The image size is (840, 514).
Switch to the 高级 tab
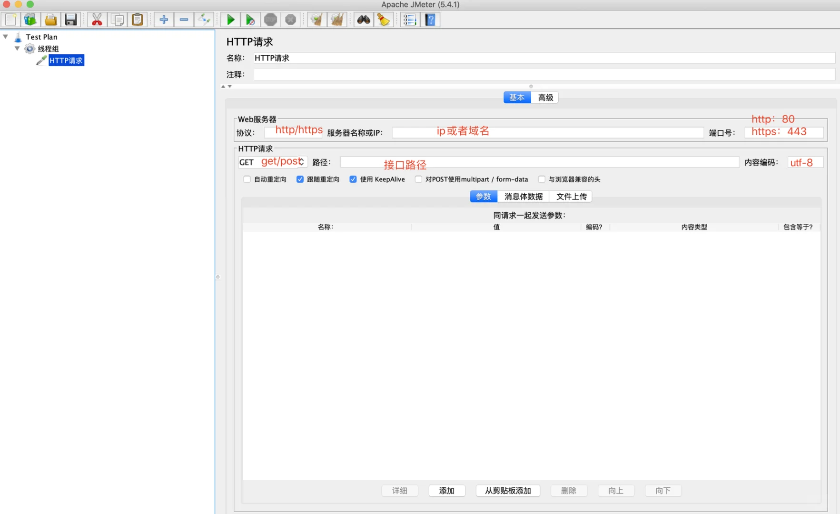(545, 98)
